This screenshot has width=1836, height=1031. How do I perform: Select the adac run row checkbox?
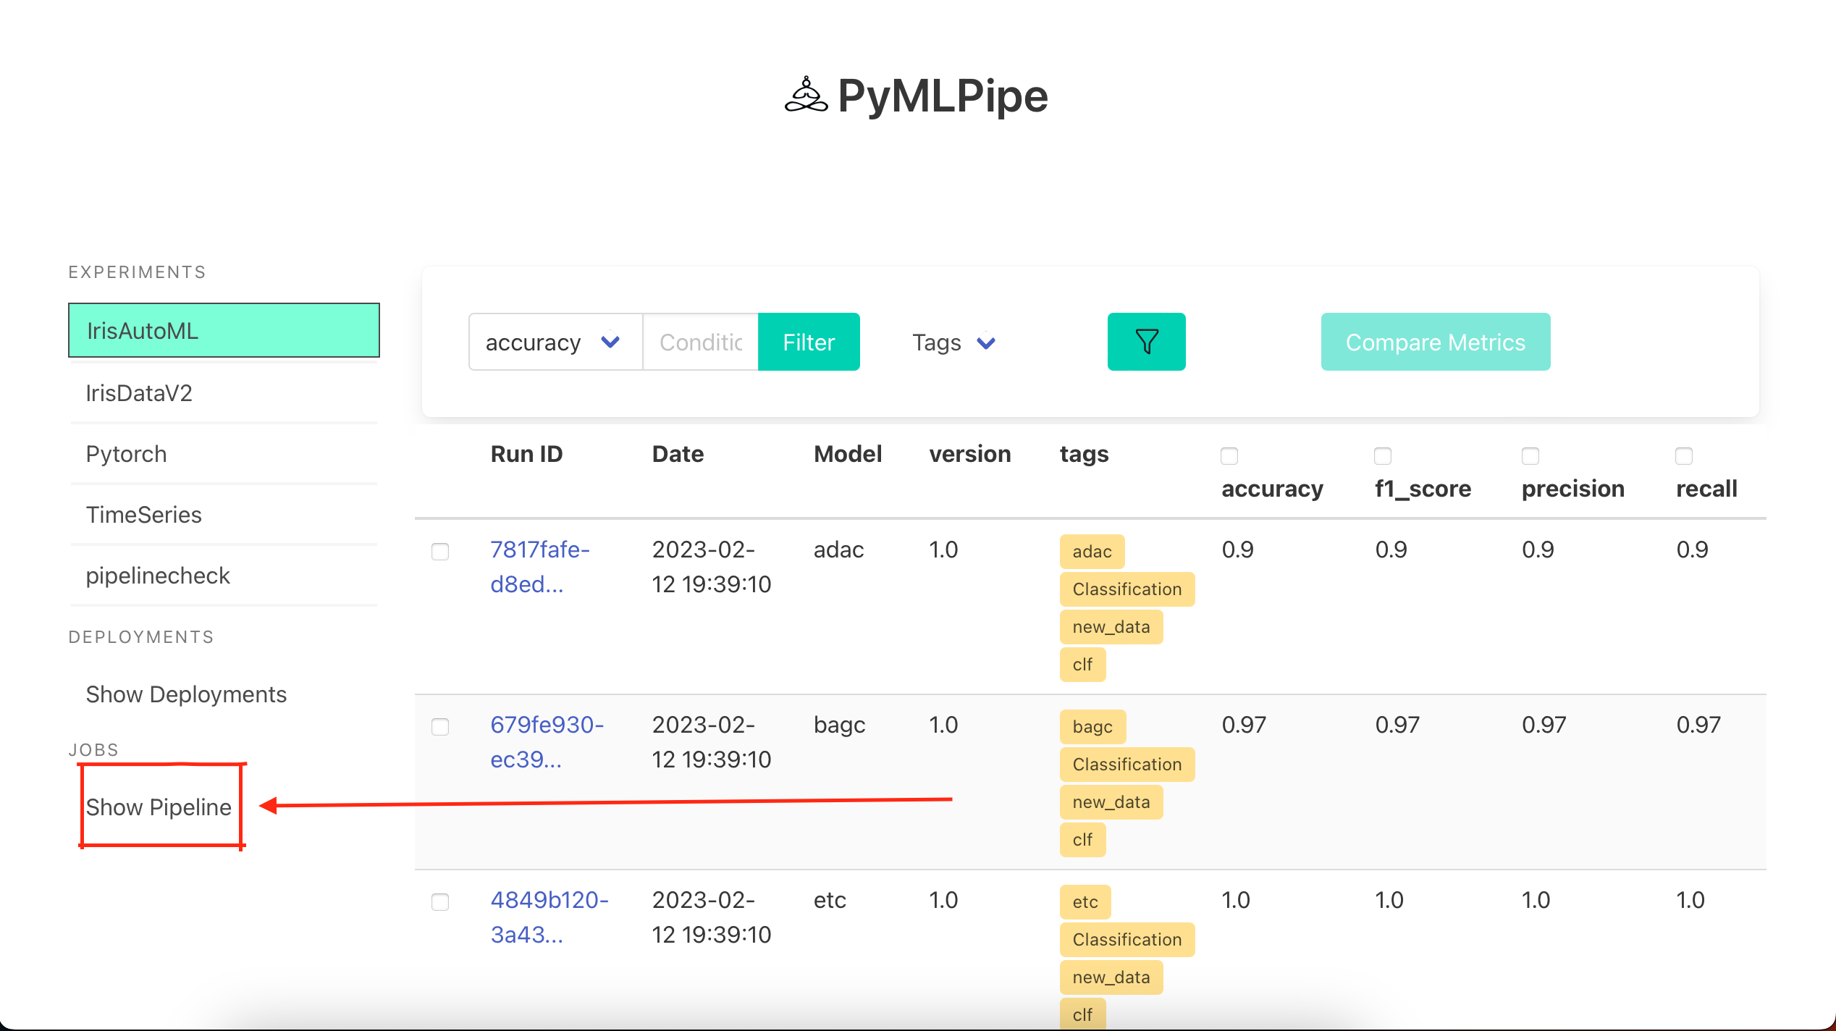pyautogui.click(x=439, y=552)
